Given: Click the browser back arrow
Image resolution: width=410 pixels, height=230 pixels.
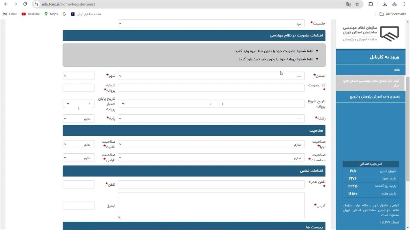Looking at the screenshot, I should 6,4.
